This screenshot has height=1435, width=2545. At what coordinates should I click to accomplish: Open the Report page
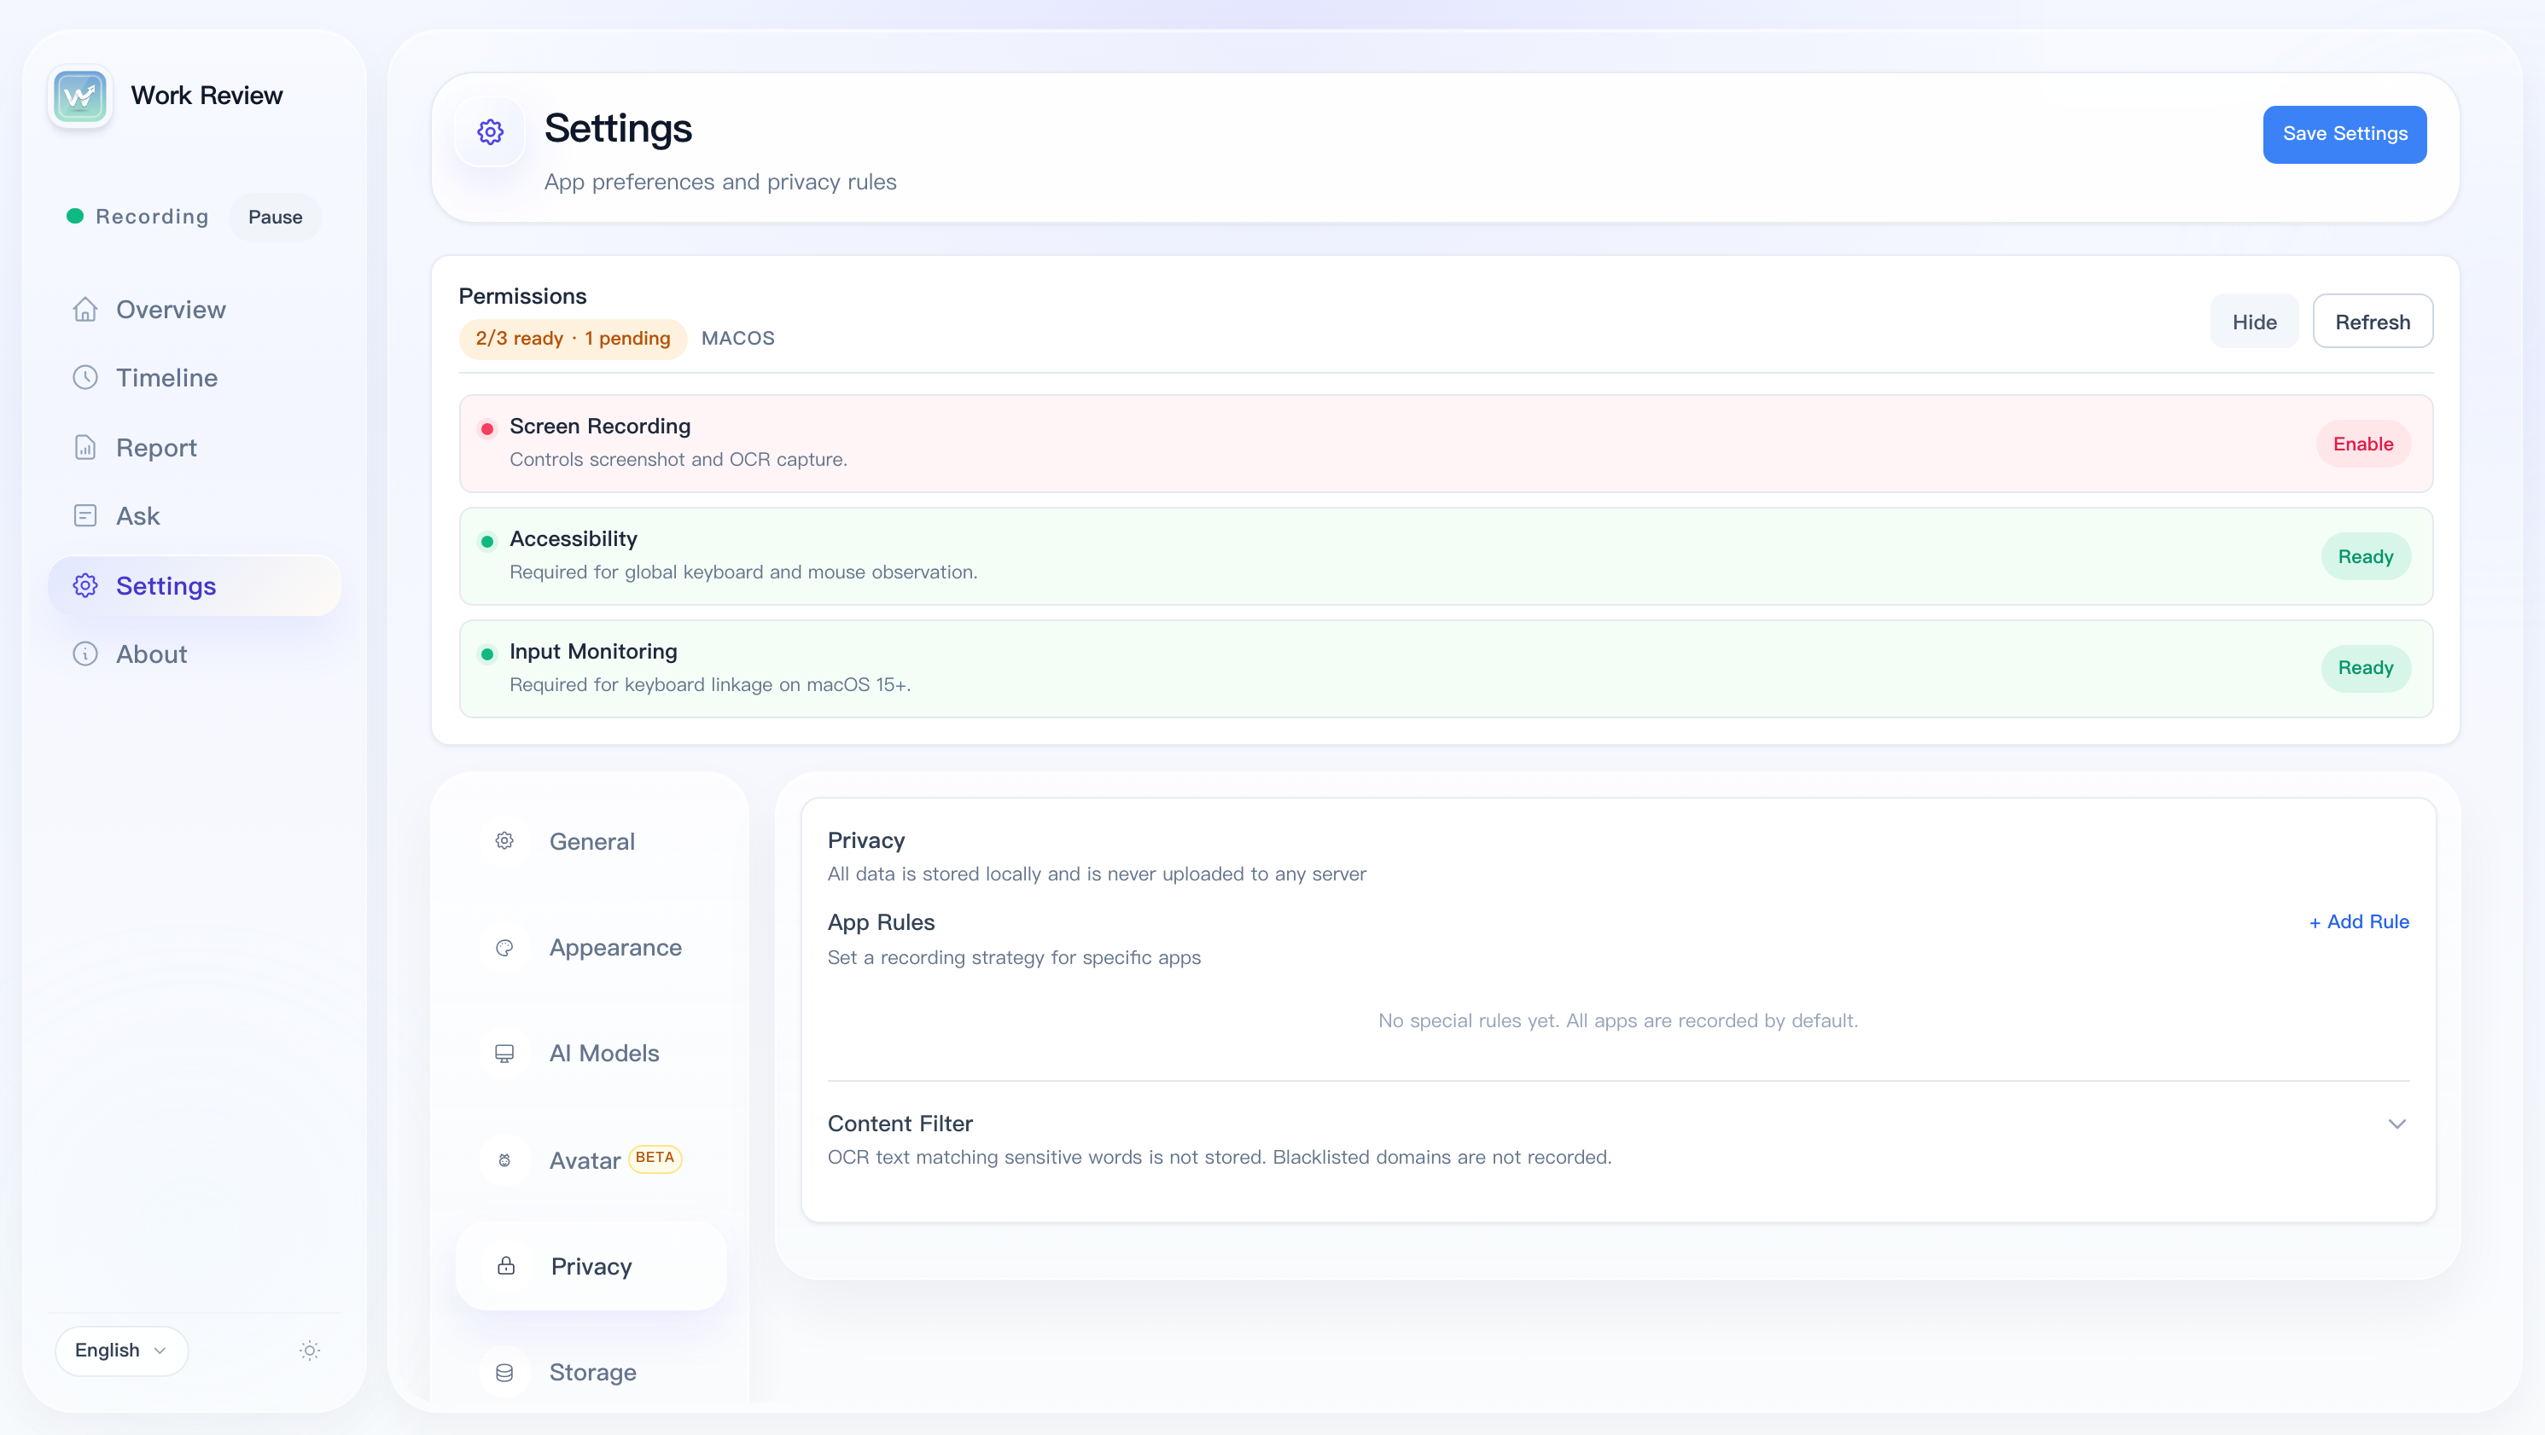point(195,447)
